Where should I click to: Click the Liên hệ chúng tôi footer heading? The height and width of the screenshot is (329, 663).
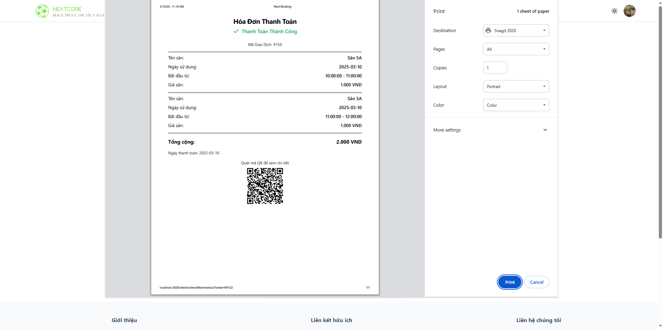pos(538,320)
